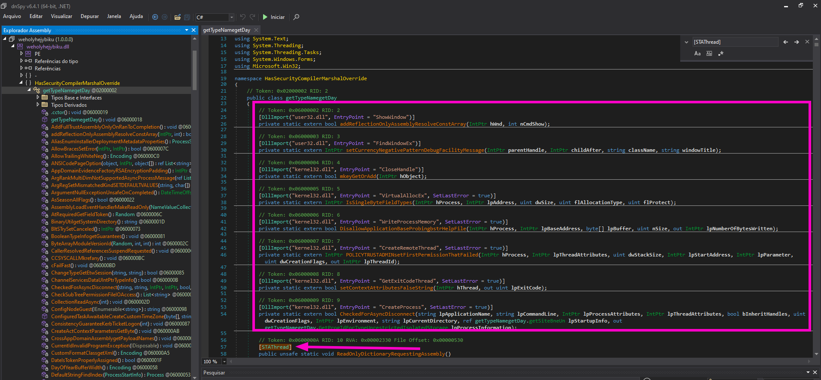Click the [STAThread] find input field
This screenshot has height=380, width=821.
735,42
